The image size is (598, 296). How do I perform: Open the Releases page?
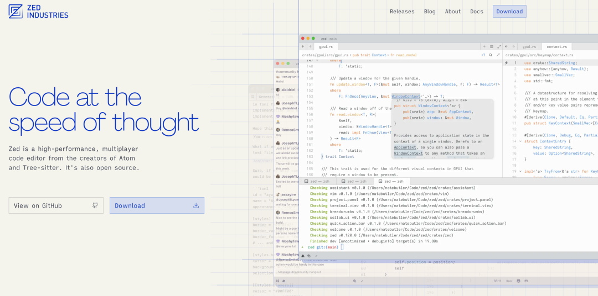(402, 12)
